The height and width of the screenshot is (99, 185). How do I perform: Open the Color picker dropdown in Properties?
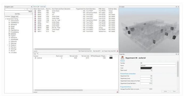[151, 69]
